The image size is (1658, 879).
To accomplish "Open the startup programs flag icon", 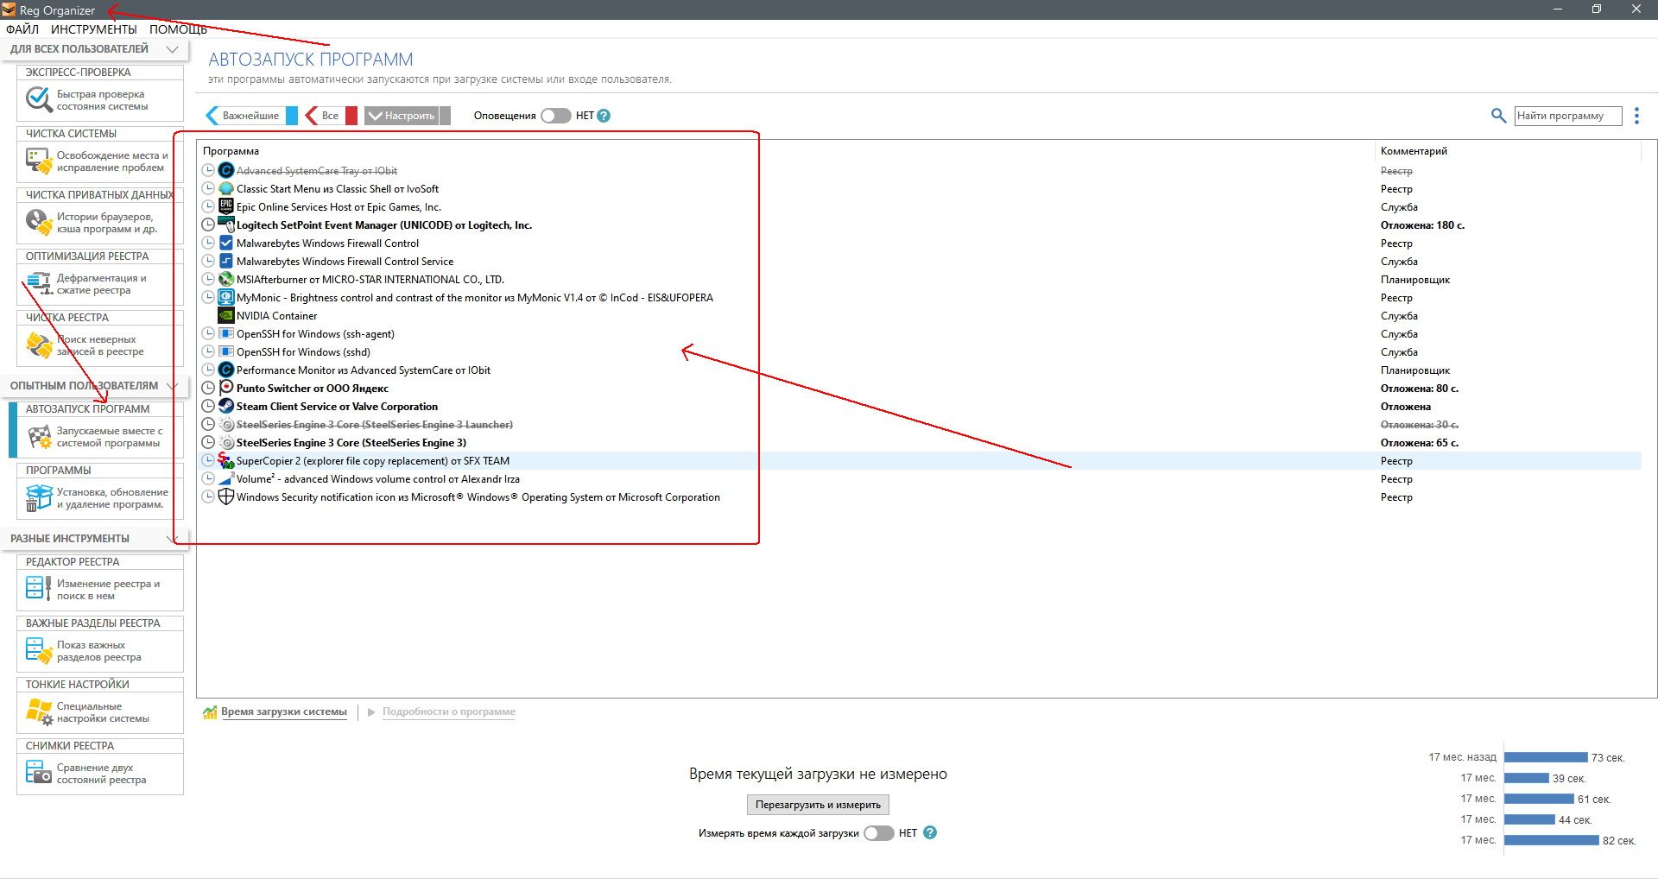I will coord(39,437).
